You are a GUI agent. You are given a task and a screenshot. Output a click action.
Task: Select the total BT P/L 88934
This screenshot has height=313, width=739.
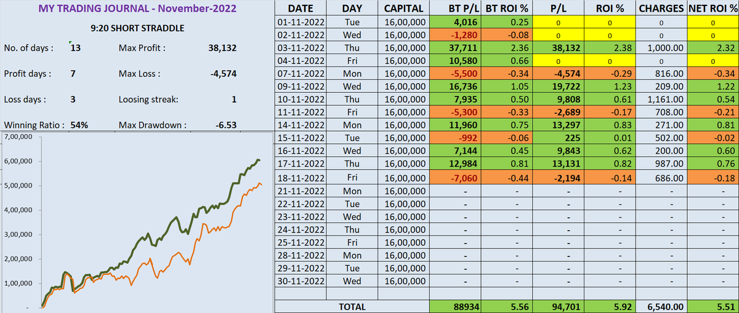point(456,306)
